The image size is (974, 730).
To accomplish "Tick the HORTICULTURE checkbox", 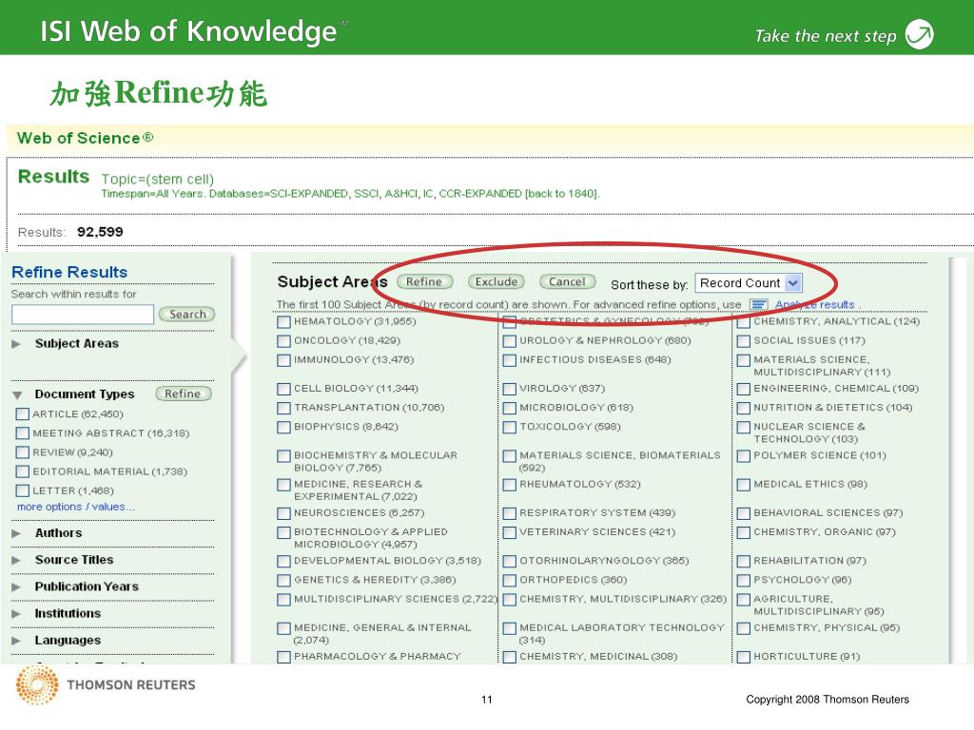I will (x=744, y=657).
